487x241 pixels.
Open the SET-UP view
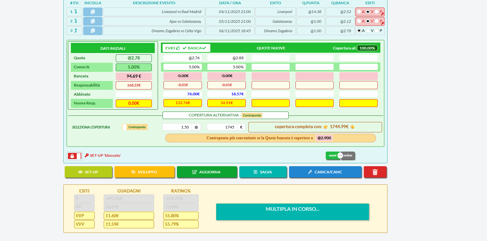coord(88,172)
